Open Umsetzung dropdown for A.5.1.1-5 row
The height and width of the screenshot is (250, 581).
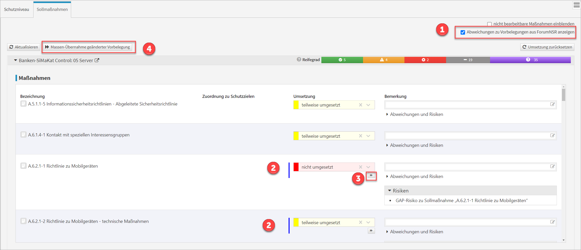click(x=368, y=105)
